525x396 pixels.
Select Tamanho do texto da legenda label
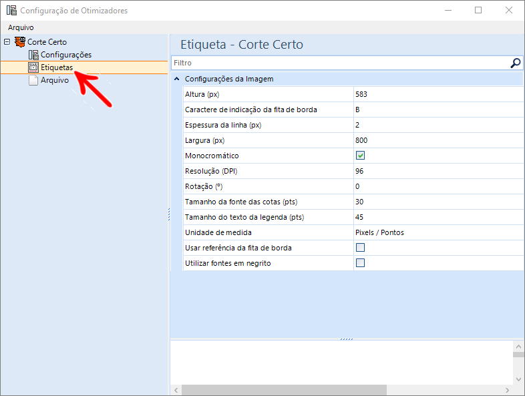pos(244,218)
